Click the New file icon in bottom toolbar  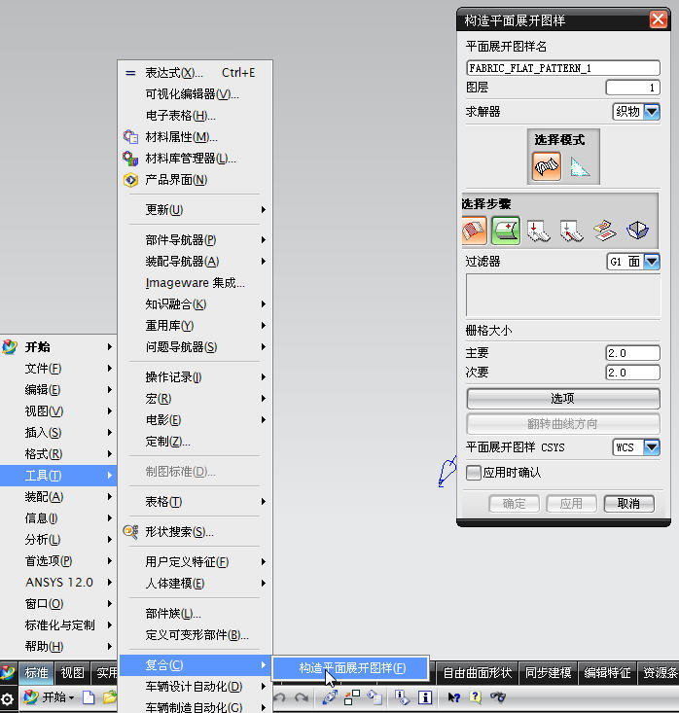tap(89, 697)
